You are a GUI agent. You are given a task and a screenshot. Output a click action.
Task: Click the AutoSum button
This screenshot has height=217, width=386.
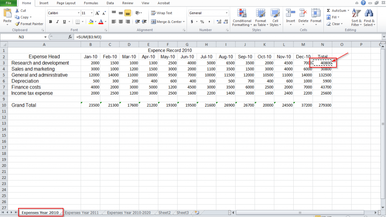click(338, 11)
